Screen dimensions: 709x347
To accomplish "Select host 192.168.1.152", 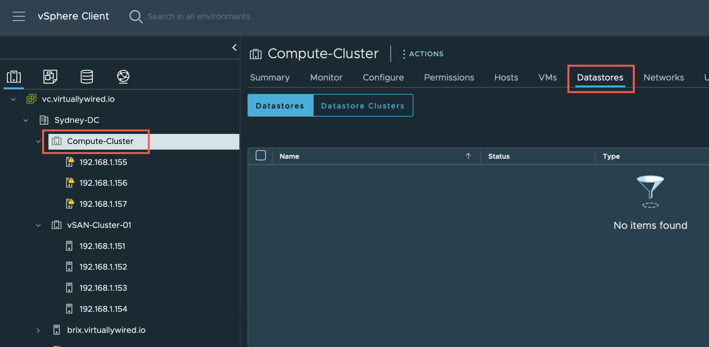I will pos(103,267).
